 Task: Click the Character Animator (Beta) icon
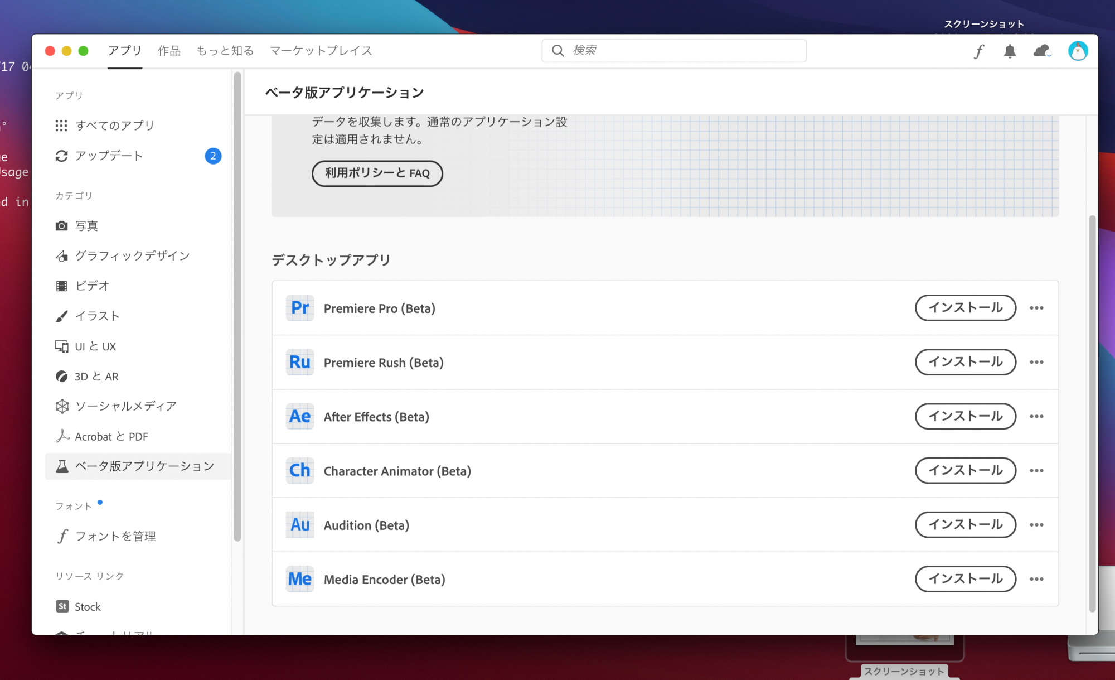(x=300, y=471)
